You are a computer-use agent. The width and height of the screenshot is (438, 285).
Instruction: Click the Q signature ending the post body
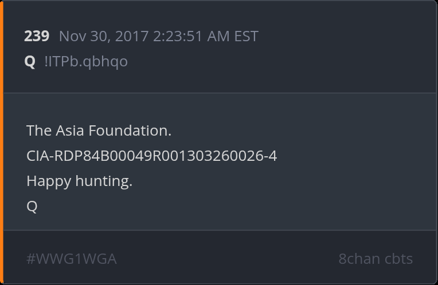pos(32,207)
